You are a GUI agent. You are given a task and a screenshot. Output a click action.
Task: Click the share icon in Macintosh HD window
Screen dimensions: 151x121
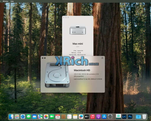[x=102, y=58]
